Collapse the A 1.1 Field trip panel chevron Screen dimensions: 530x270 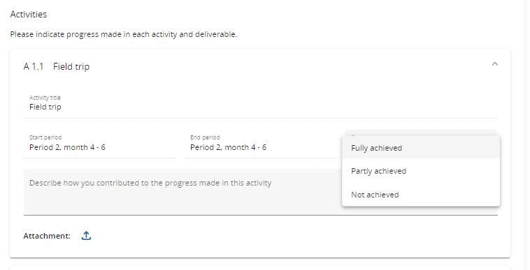pos(495,63)
